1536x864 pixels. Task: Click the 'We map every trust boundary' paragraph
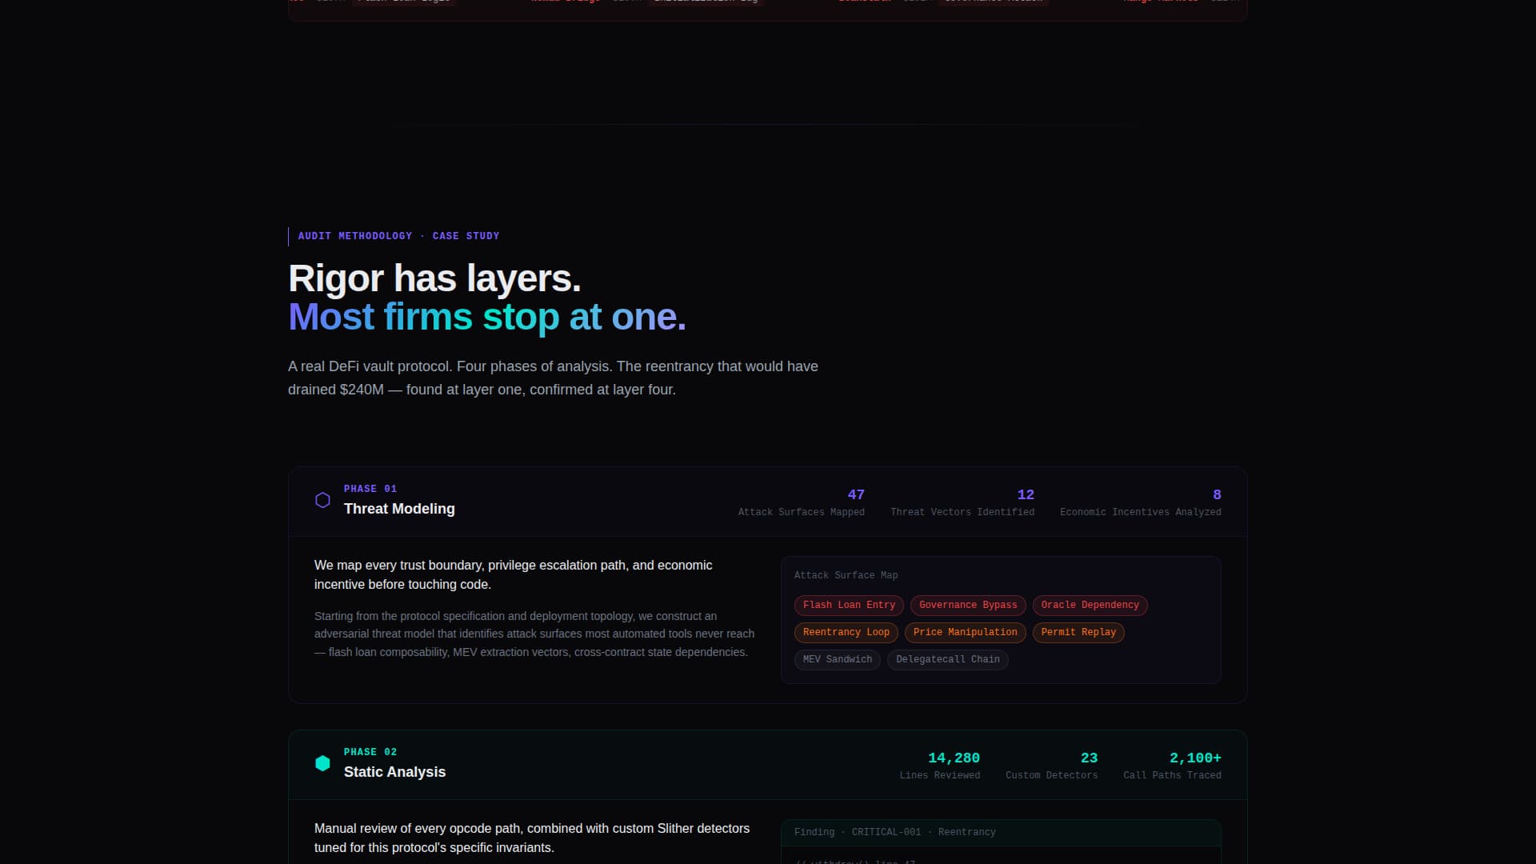pos(514,574)
